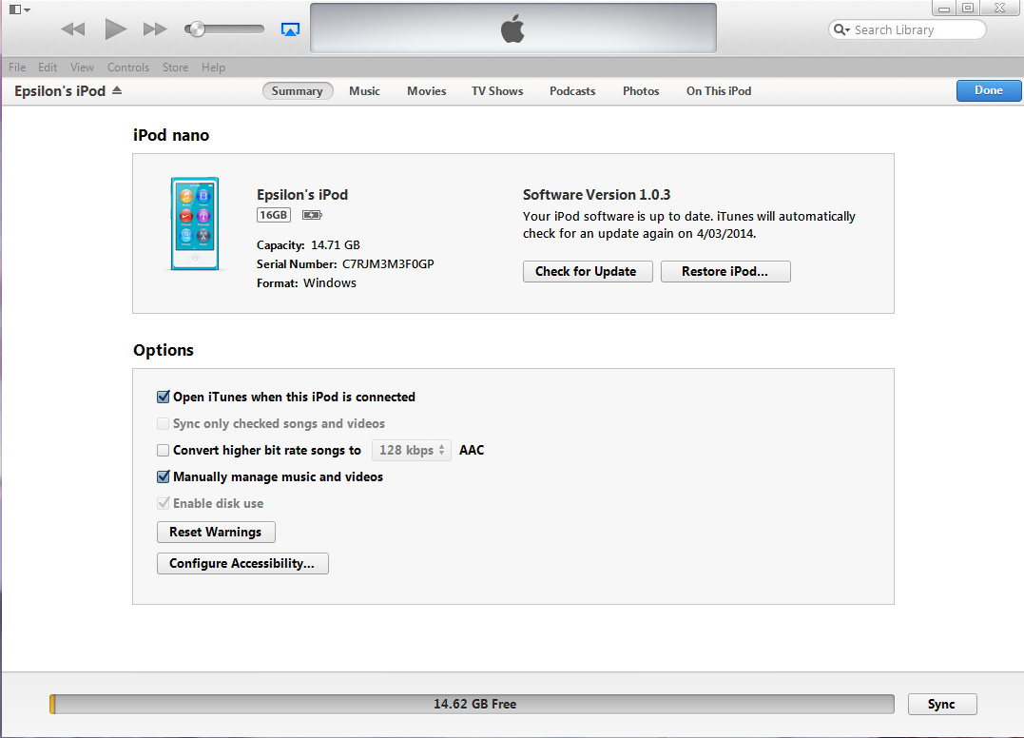
Task: Click the play button icon
Action: pyautogui.click(x=116, y=29)
